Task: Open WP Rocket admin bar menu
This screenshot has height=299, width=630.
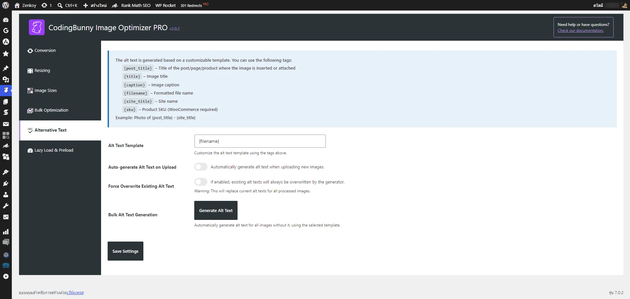Action: 165,5
